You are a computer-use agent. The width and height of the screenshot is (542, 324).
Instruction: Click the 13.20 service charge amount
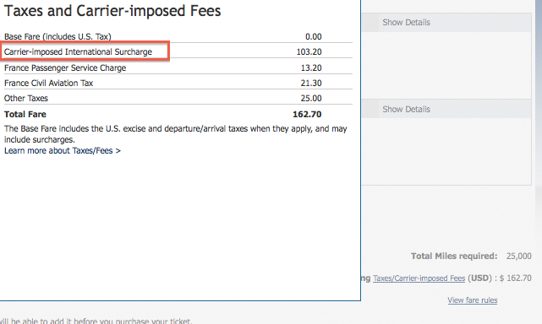311,68
